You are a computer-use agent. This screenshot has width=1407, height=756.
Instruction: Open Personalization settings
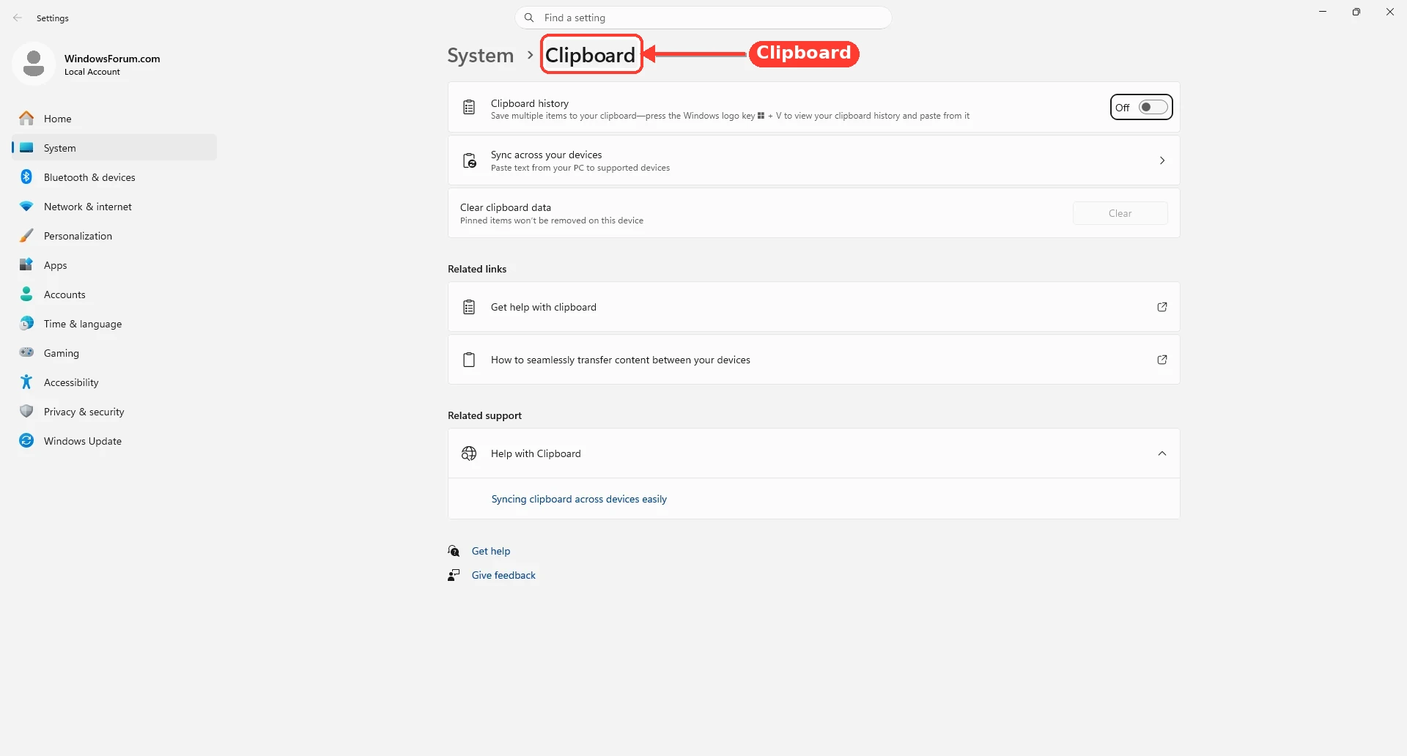pyautogui.click(x=114, y=235)
